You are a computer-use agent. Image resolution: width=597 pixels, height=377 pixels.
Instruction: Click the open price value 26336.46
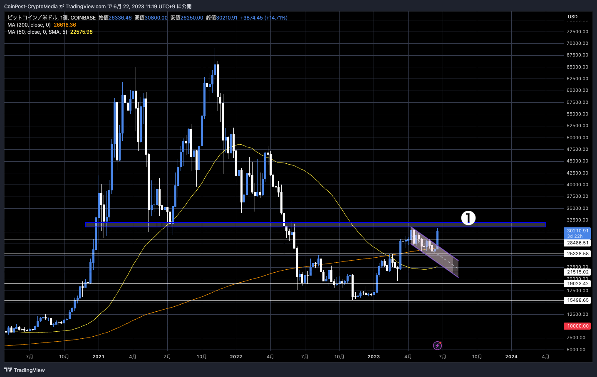(120, 18)
